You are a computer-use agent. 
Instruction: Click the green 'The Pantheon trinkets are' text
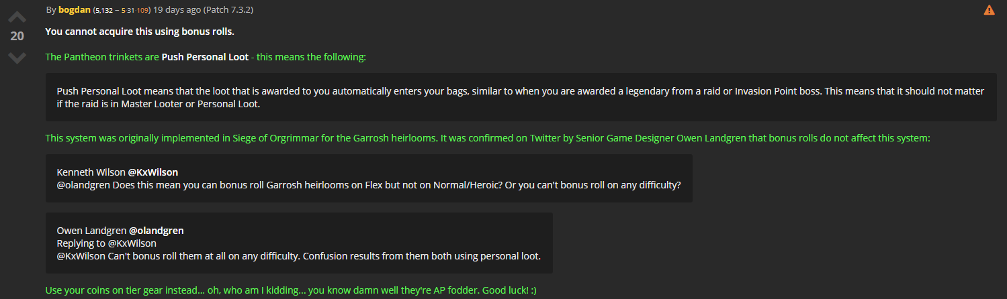(x=102, y=57)
